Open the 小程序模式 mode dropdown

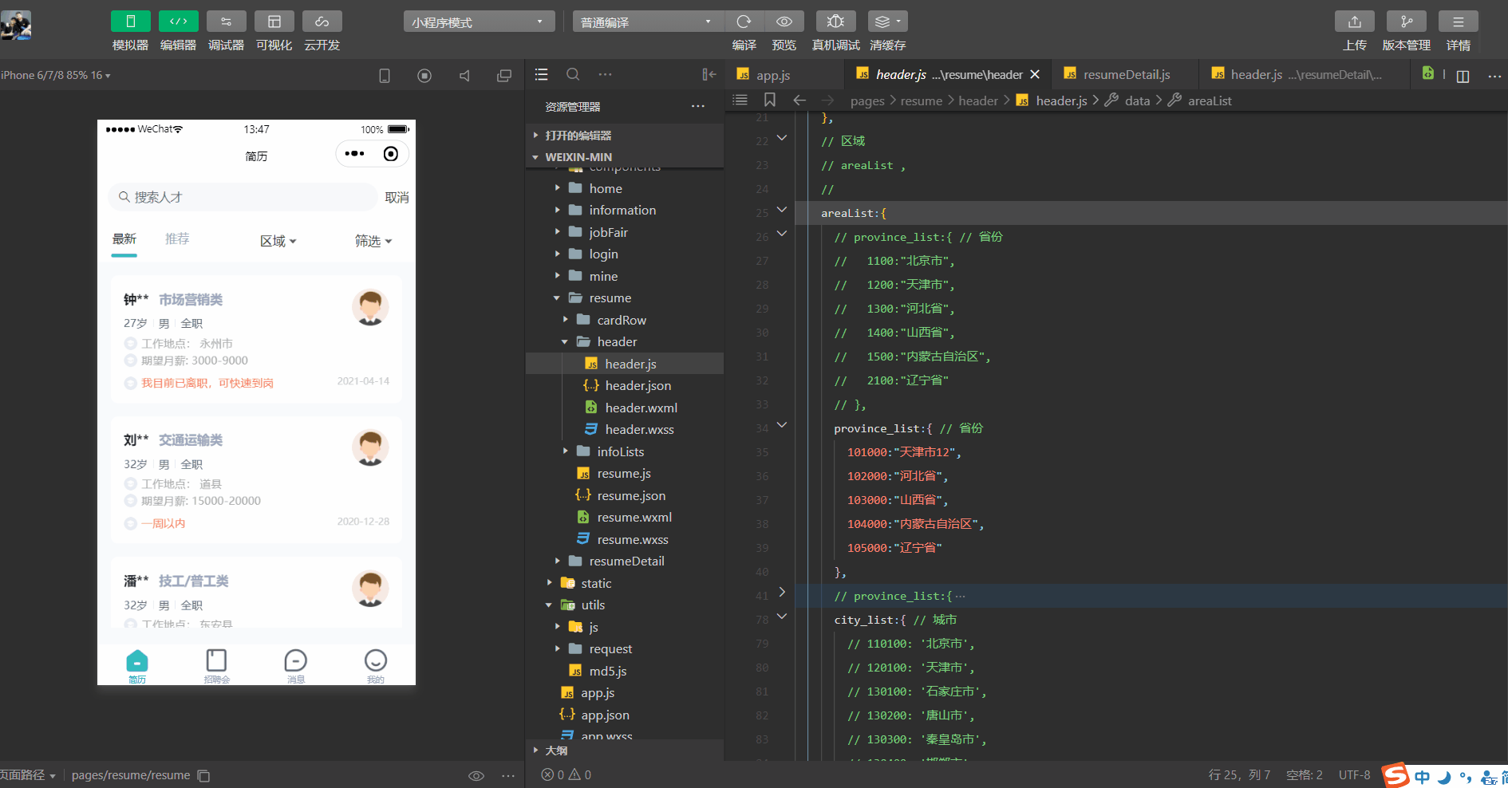pos(479,22)
